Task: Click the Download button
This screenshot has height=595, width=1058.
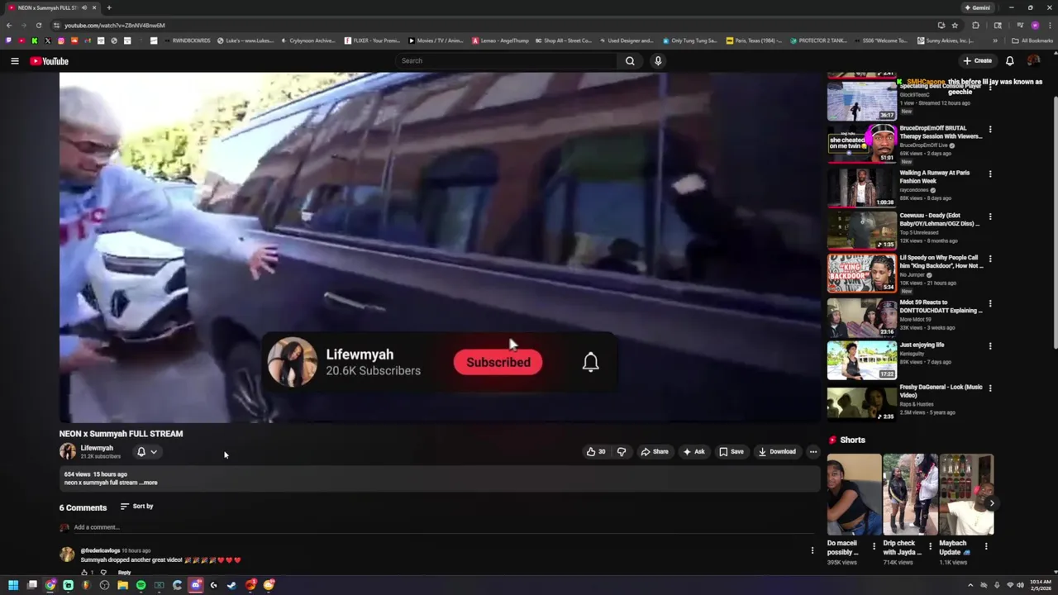Action: [777, 452]
